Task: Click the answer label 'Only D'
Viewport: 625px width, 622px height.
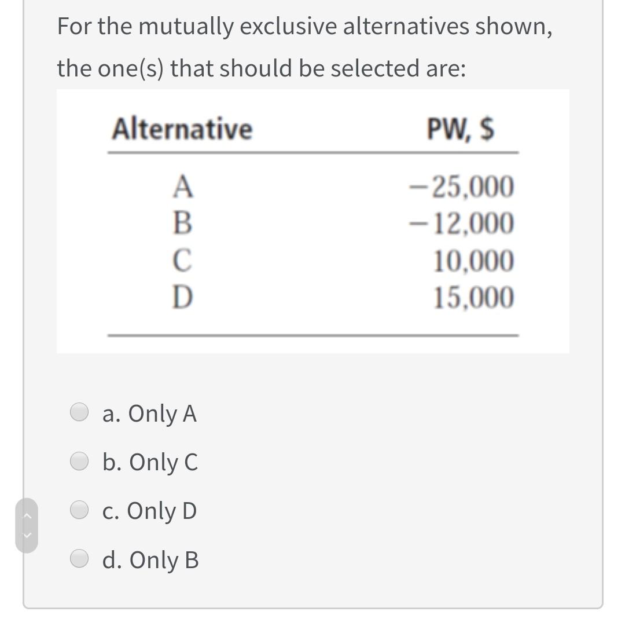Action: click(149, 510)
